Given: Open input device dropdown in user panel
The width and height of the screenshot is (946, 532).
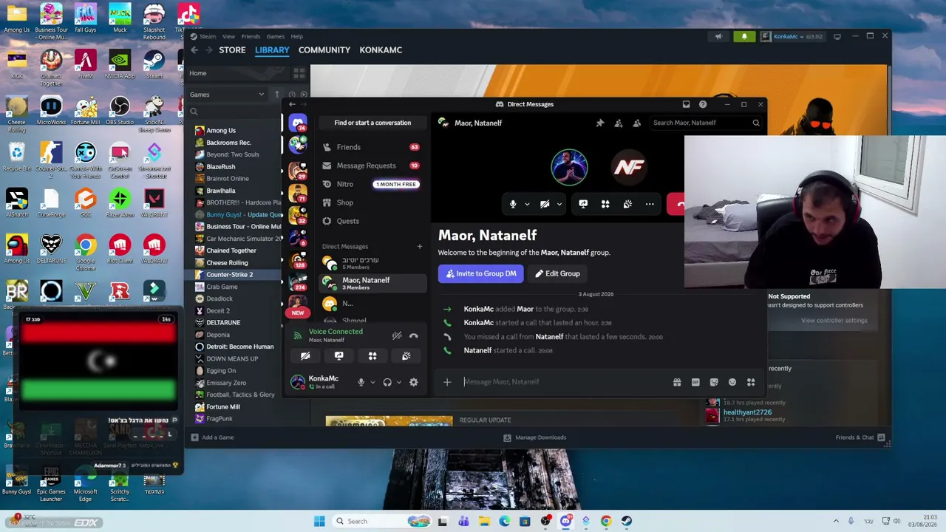Looking at the screenshot, I should coord(372,382).
